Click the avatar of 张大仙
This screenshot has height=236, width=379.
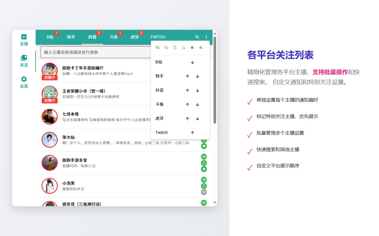click(50, 140)
